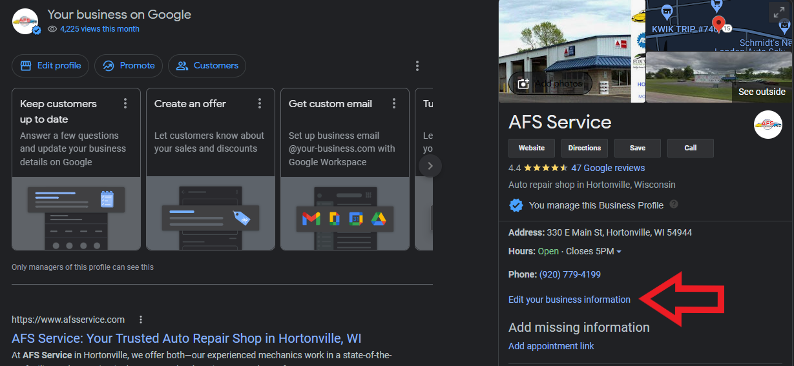Click the help icon after 'You manage this Business Profile'

coord(674,205)
